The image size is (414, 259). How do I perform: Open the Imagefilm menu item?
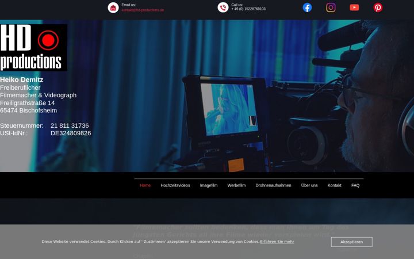tap(209, 185)
